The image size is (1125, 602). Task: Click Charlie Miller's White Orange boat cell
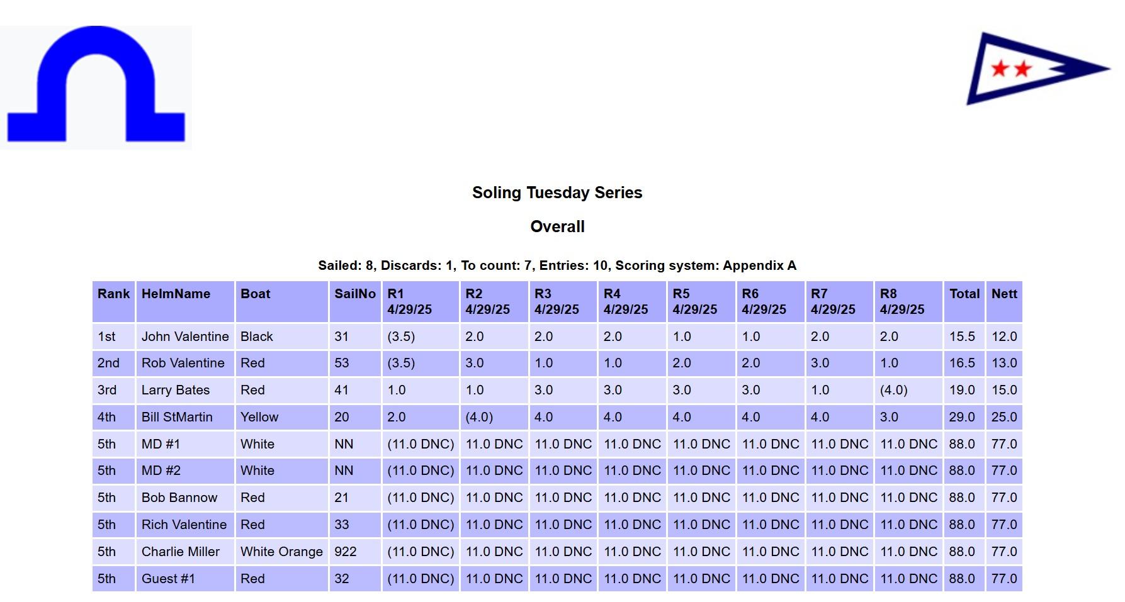click(281, 552)
